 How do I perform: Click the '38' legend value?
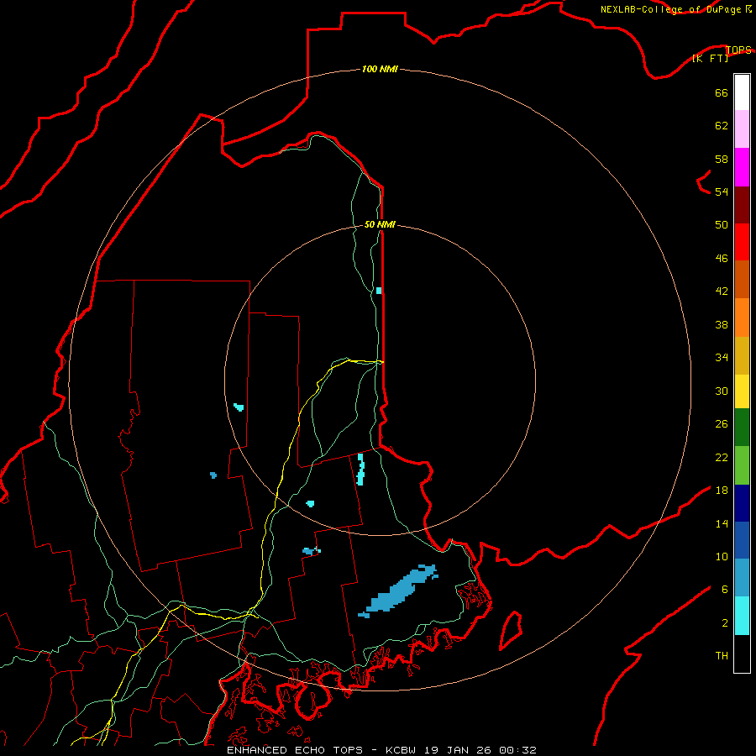[x=722, y=324]
